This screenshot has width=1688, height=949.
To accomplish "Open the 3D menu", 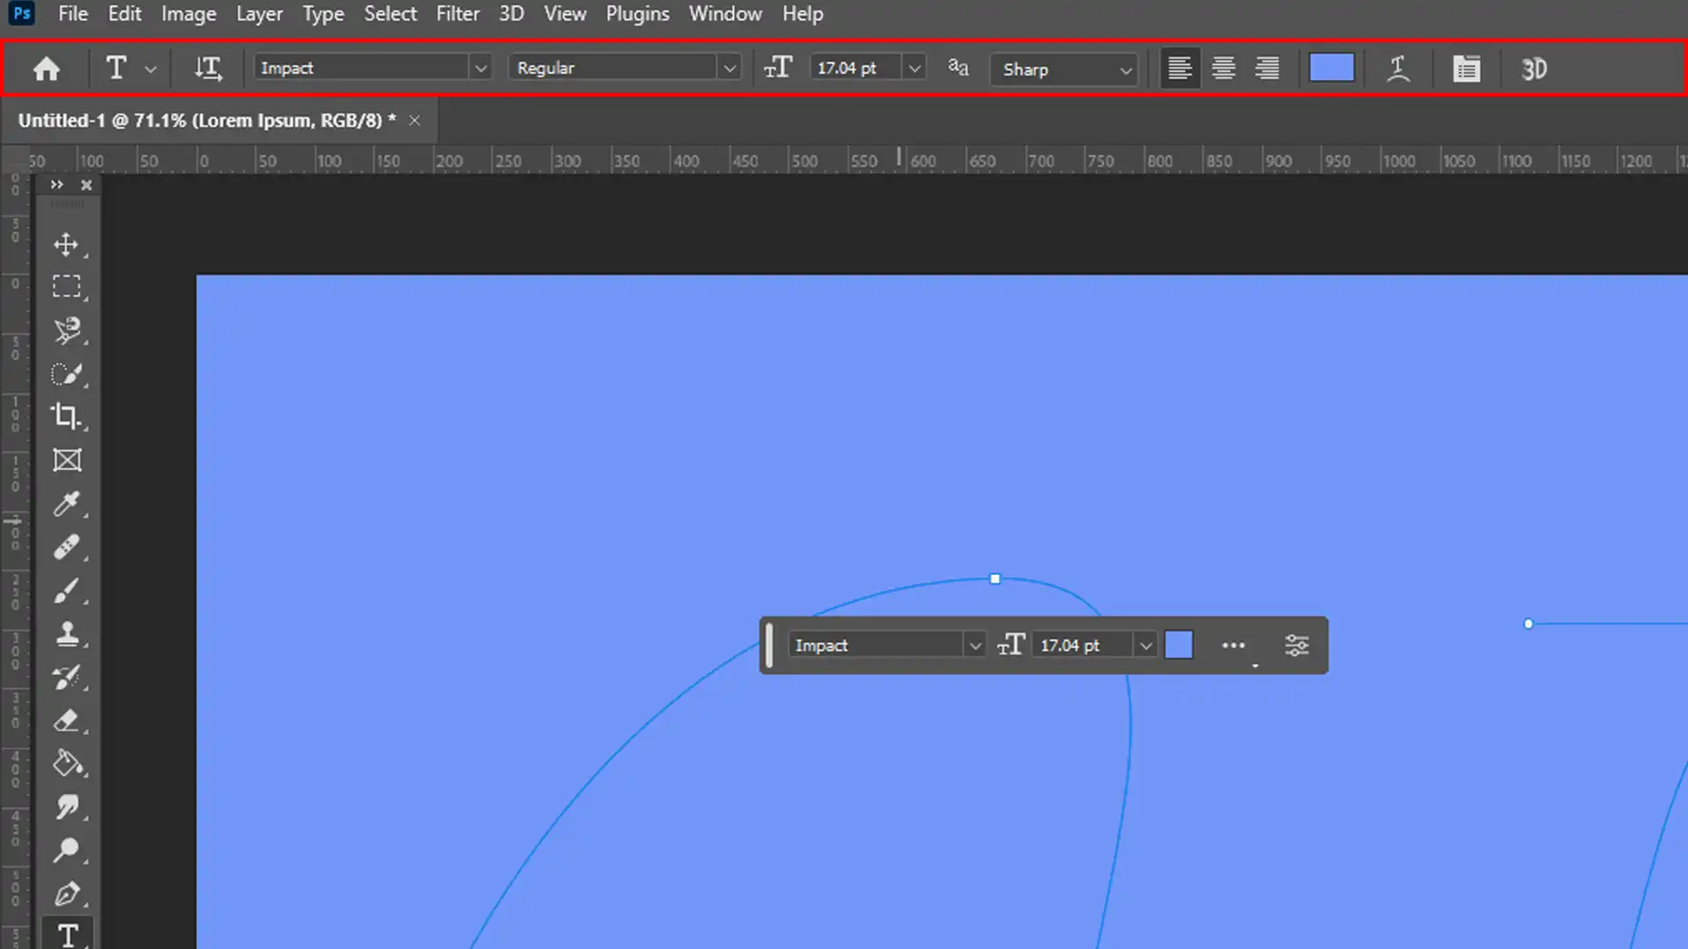I will [512, 14].
